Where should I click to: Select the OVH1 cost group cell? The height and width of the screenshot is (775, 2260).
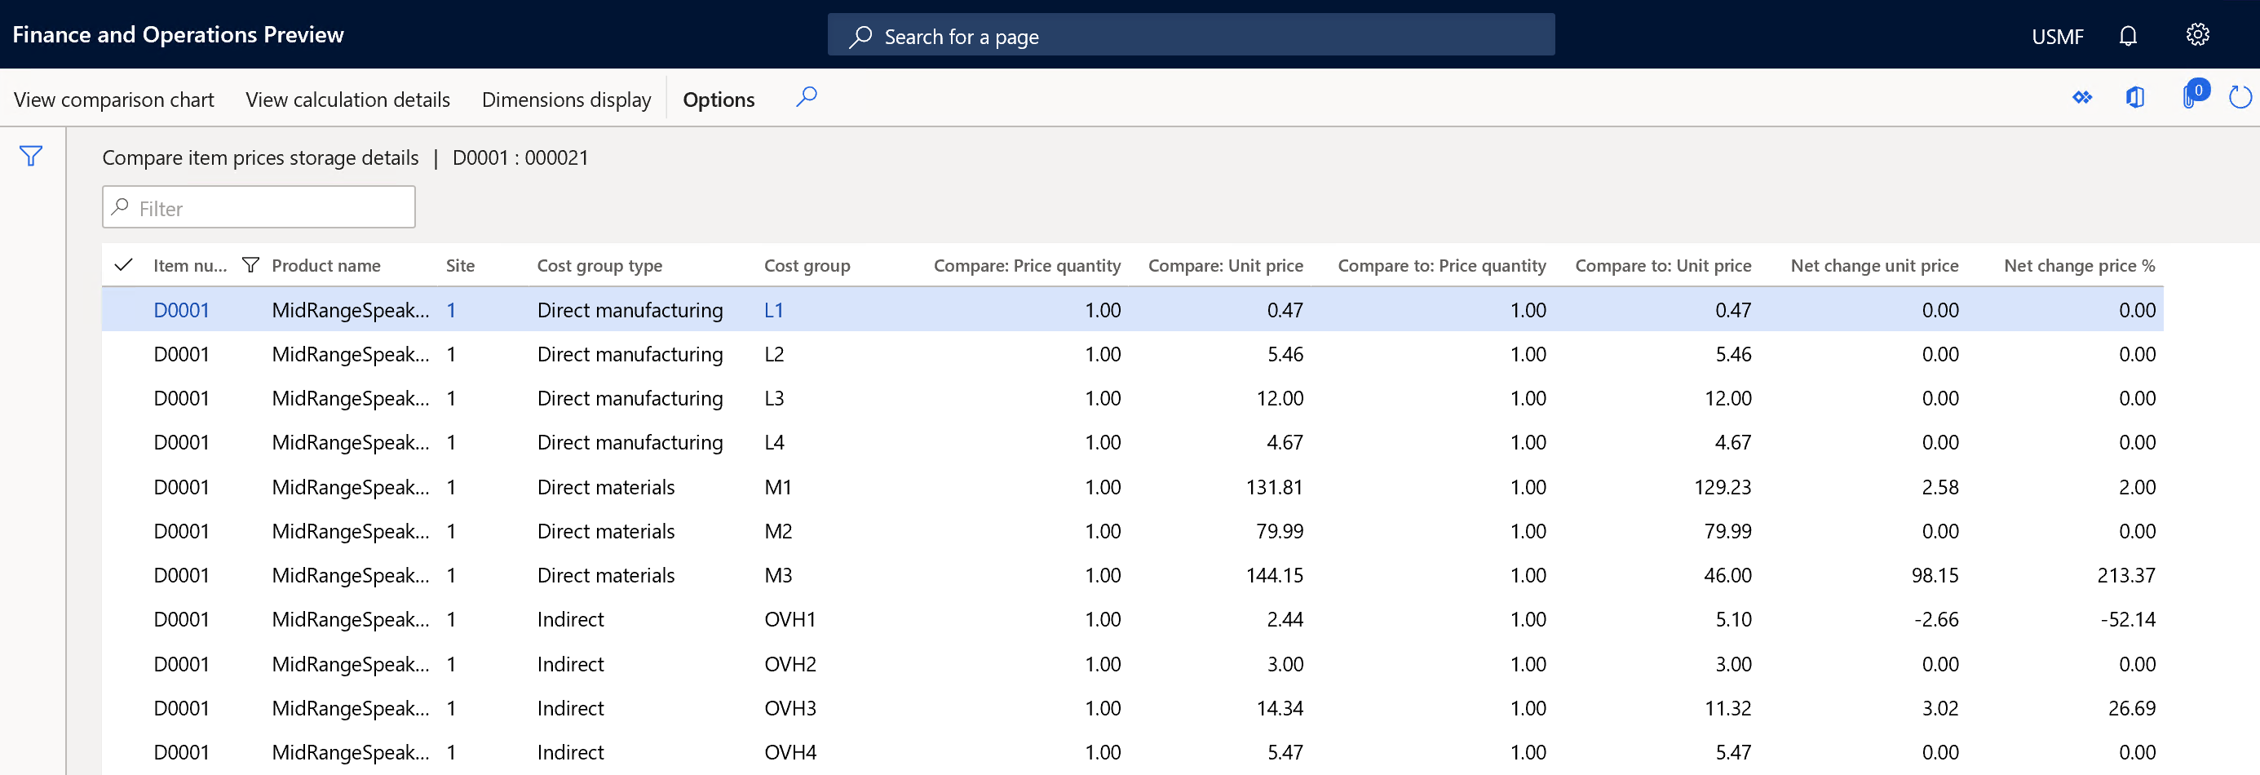tap(789, 618)
